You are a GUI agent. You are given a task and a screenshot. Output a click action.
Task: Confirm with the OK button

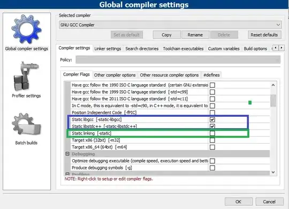pos(239,201)
